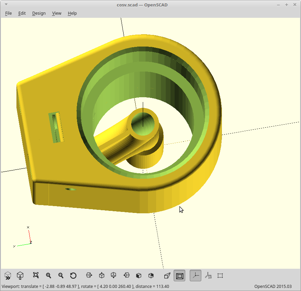Reset the view with the circular arrow icon
The image size is (301, 291).
(x=73, y=275)
